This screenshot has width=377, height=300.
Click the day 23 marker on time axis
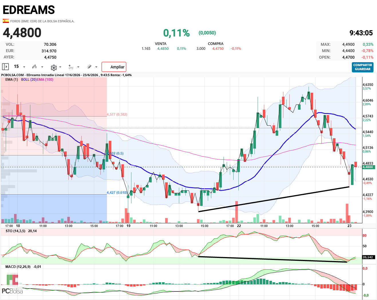pos(350,226)
